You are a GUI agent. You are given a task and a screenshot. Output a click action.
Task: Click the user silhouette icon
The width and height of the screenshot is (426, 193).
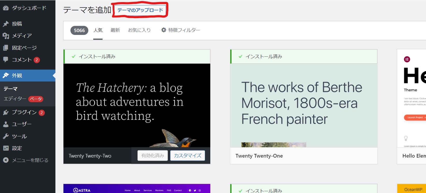click(6, 124)
